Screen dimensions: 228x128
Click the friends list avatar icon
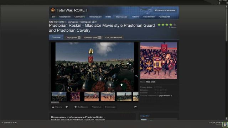coord(225,124)
